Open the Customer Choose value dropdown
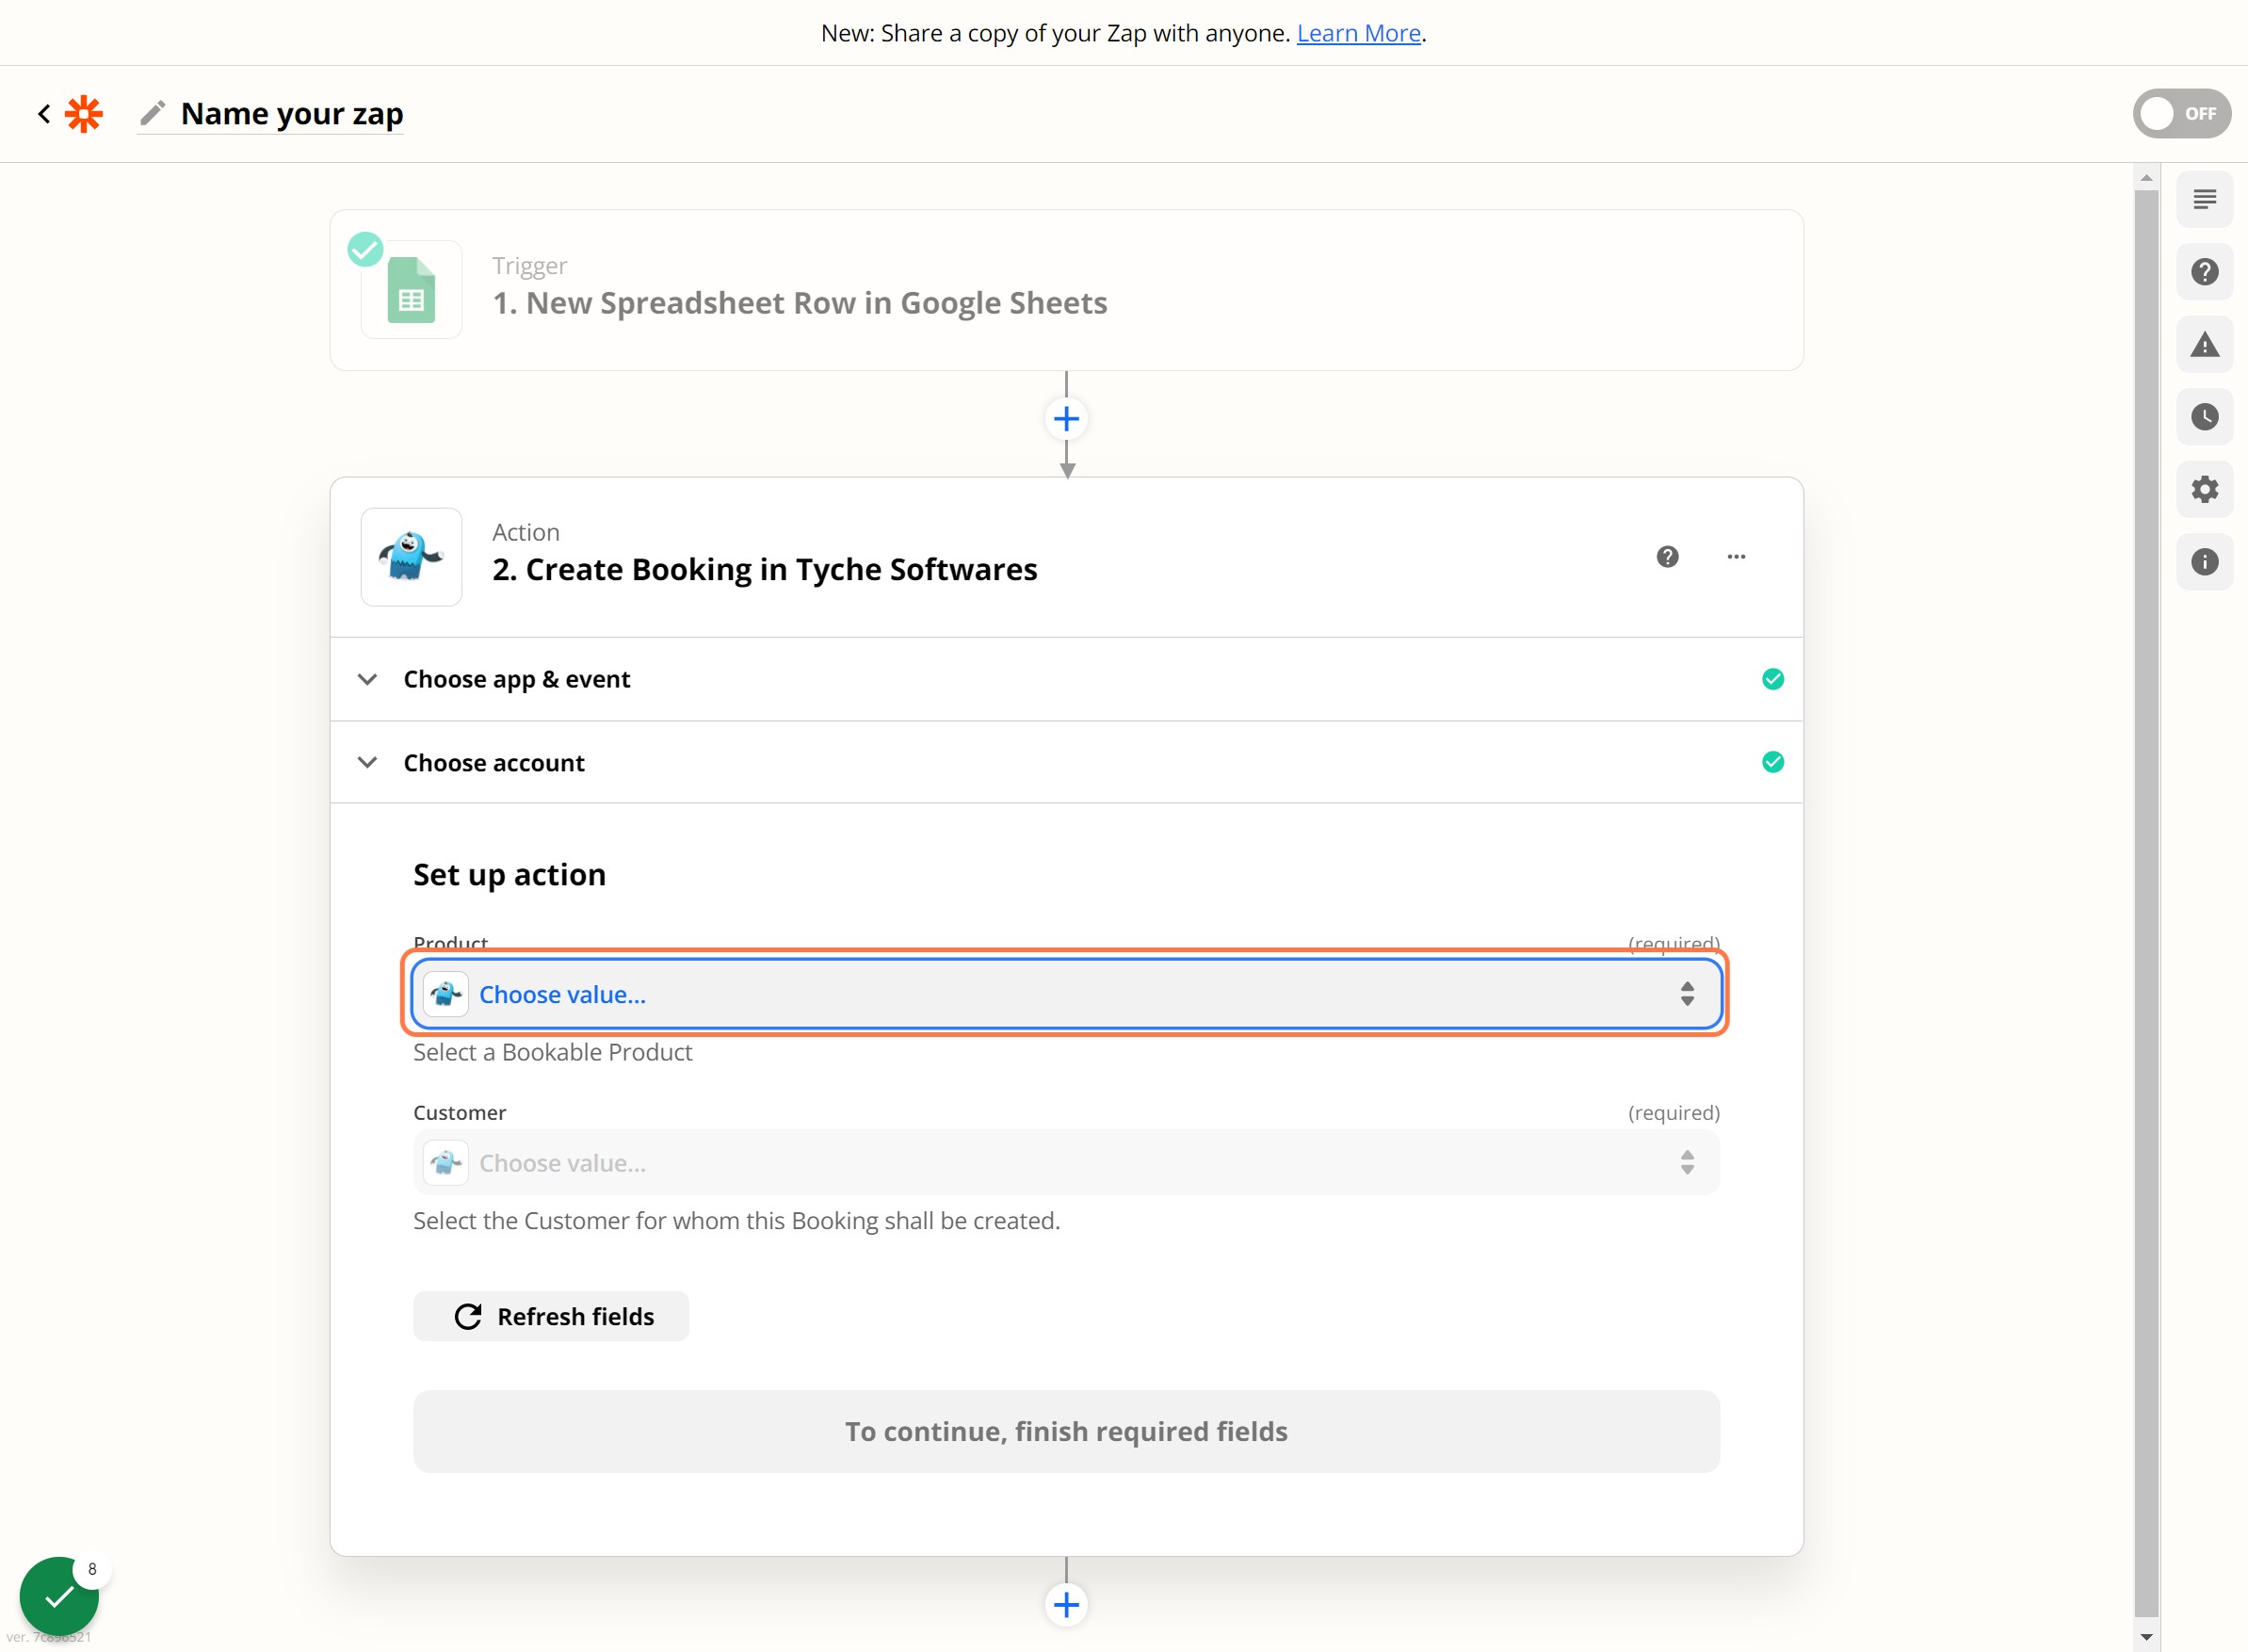Image resolution: width=2248 pixels, height=1652 pixels. coord(1066,1163)
